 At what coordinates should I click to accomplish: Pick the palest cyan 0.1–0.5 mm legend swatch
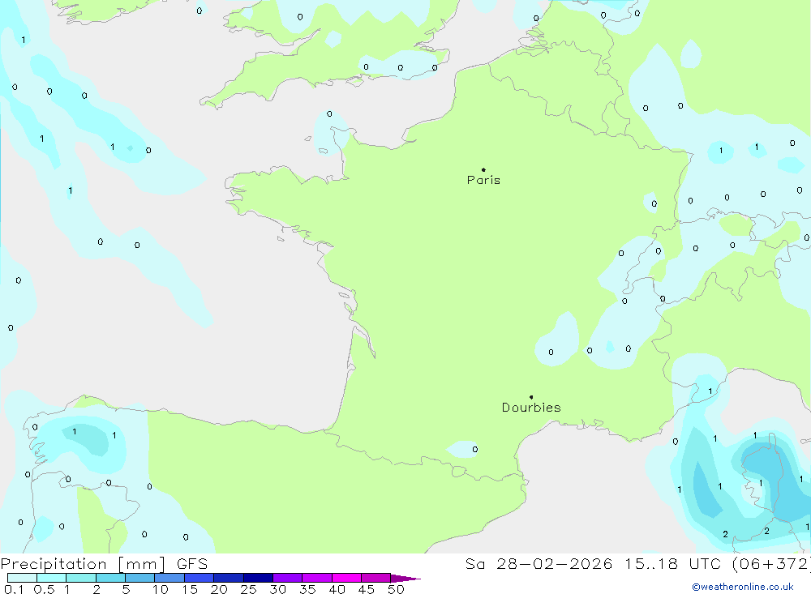[x=22, y=578]
